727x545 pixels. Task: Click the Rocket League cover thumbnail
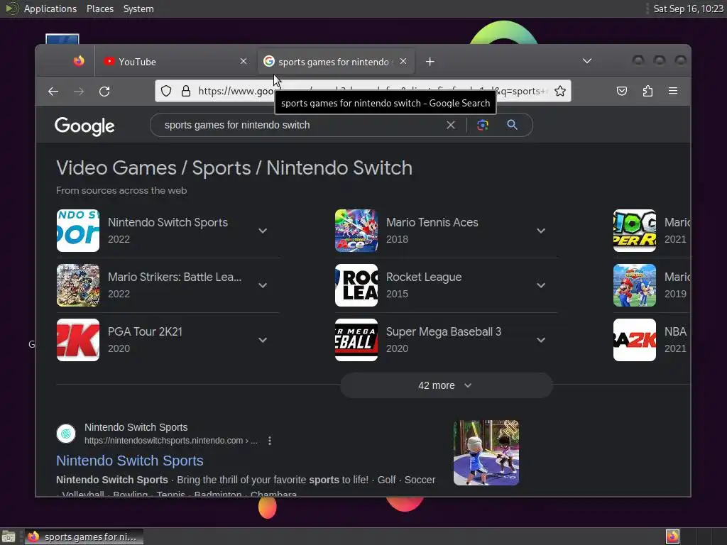[x=356, y=285]
